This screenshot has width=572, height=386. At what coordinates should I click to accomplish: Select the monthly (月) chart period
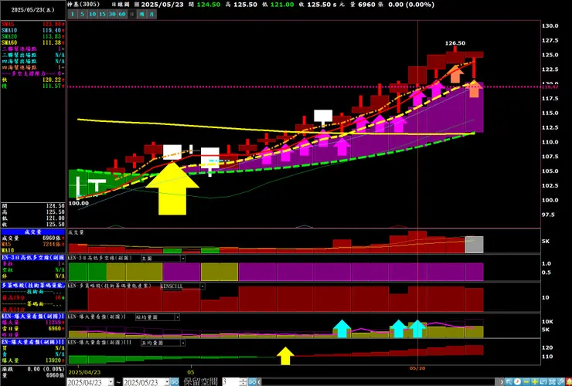pyautogui.click(x=152, y=14)
